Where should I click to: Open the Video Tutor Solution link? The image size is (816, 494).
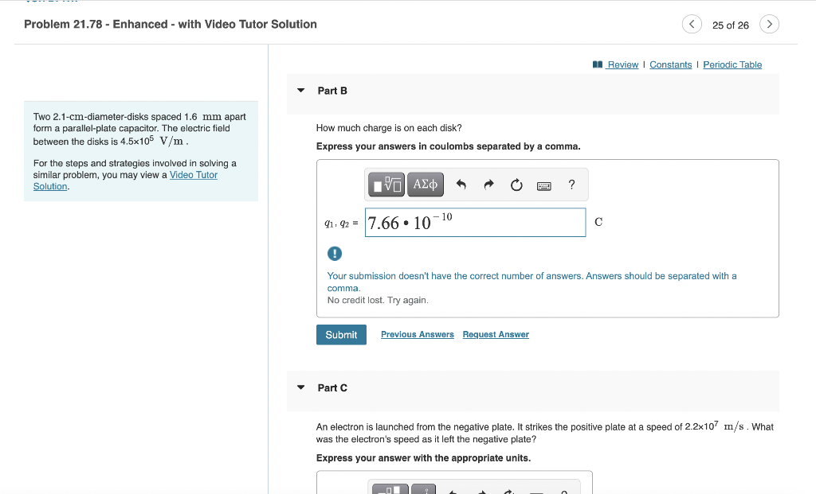coord(125,181)
